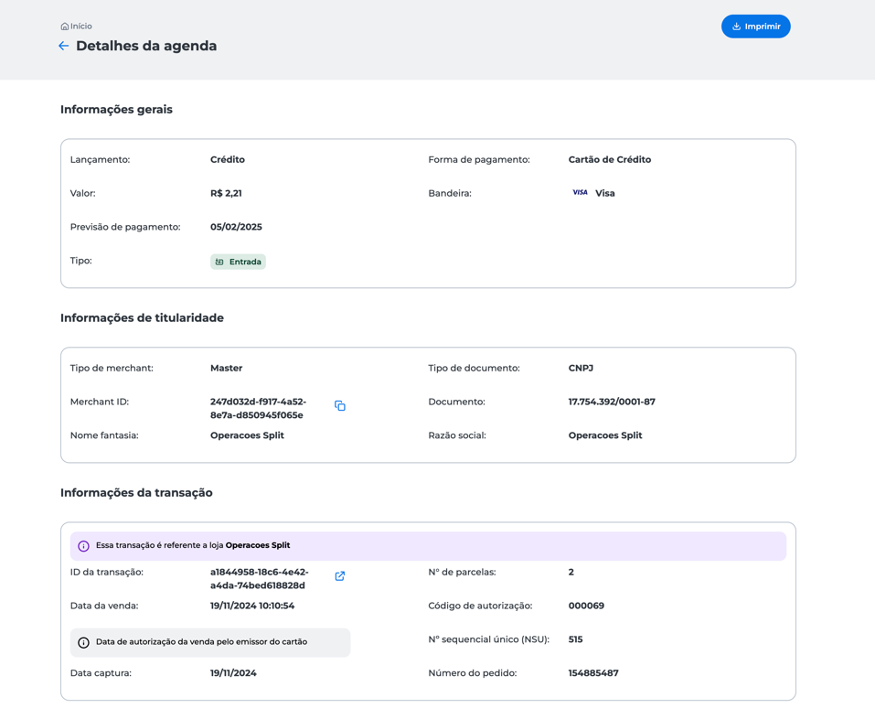Click the Informações da transação heading
The width and height of the screenshot is (875, 719).
(x=137, y=492)
